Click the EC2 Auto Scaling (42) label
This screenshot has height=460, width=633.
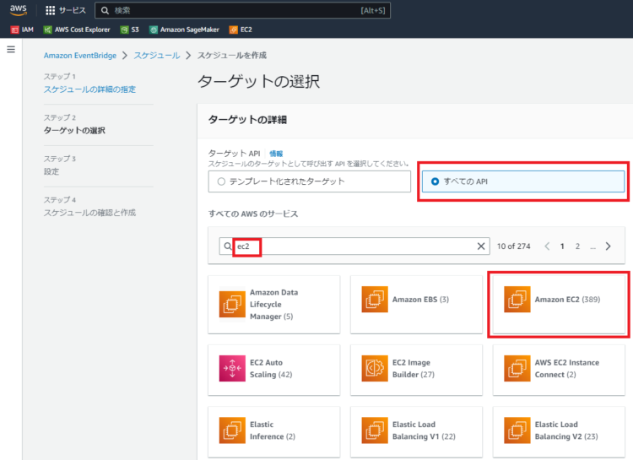(271, 368)
